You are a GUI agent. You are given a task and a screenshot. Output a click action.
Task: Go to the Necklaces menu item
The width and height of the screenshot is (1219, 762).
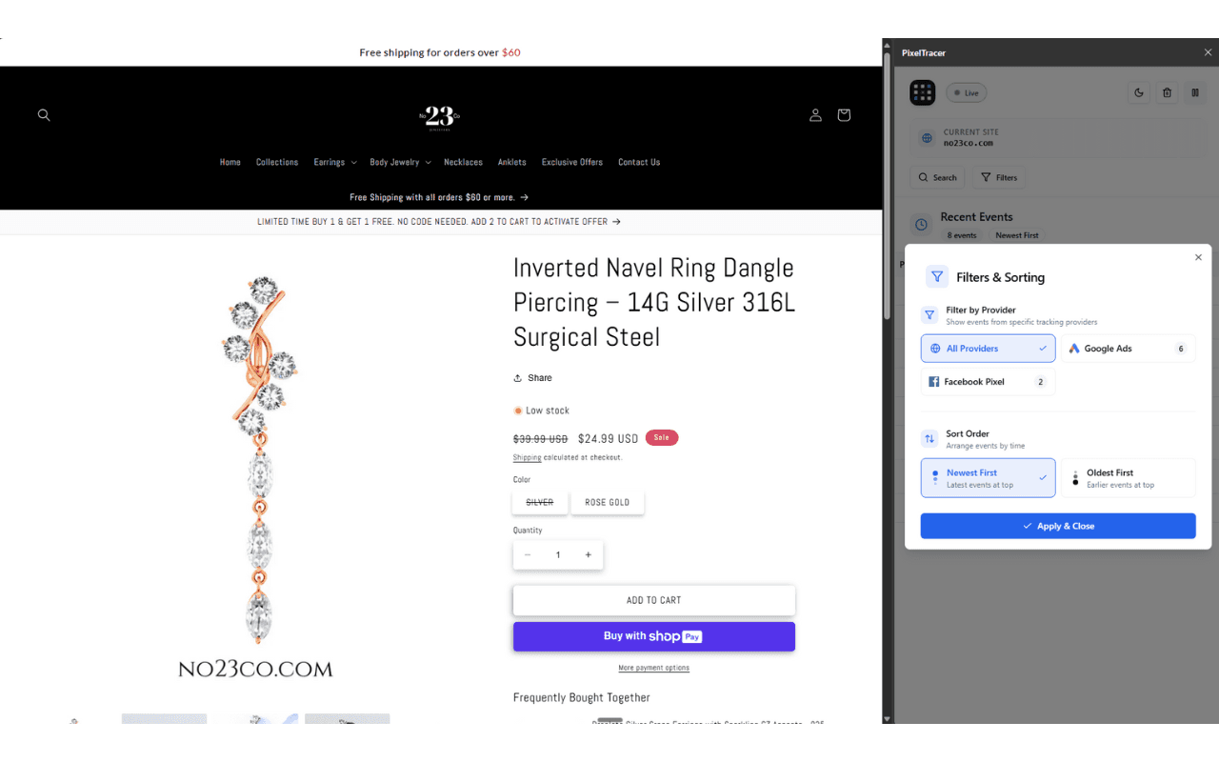(x=463, y=162)
